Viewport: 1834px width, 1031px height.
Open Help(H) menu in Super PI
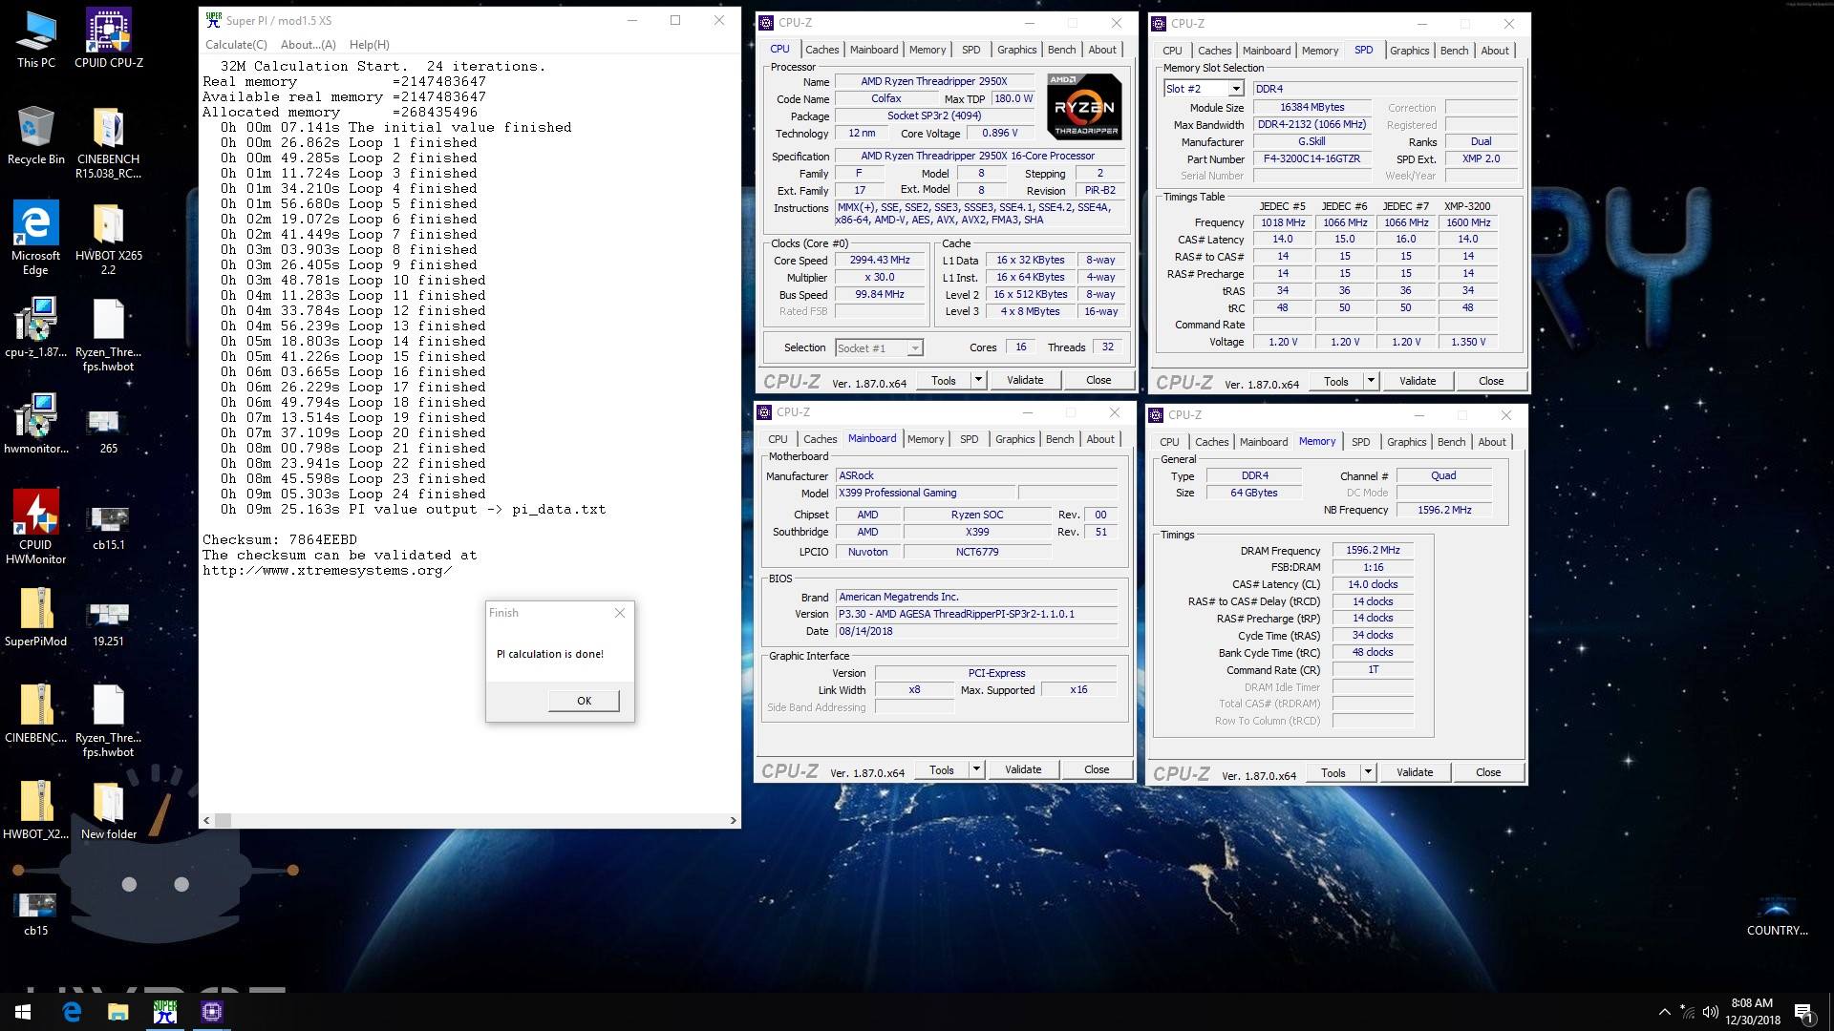tap(369, 45)
